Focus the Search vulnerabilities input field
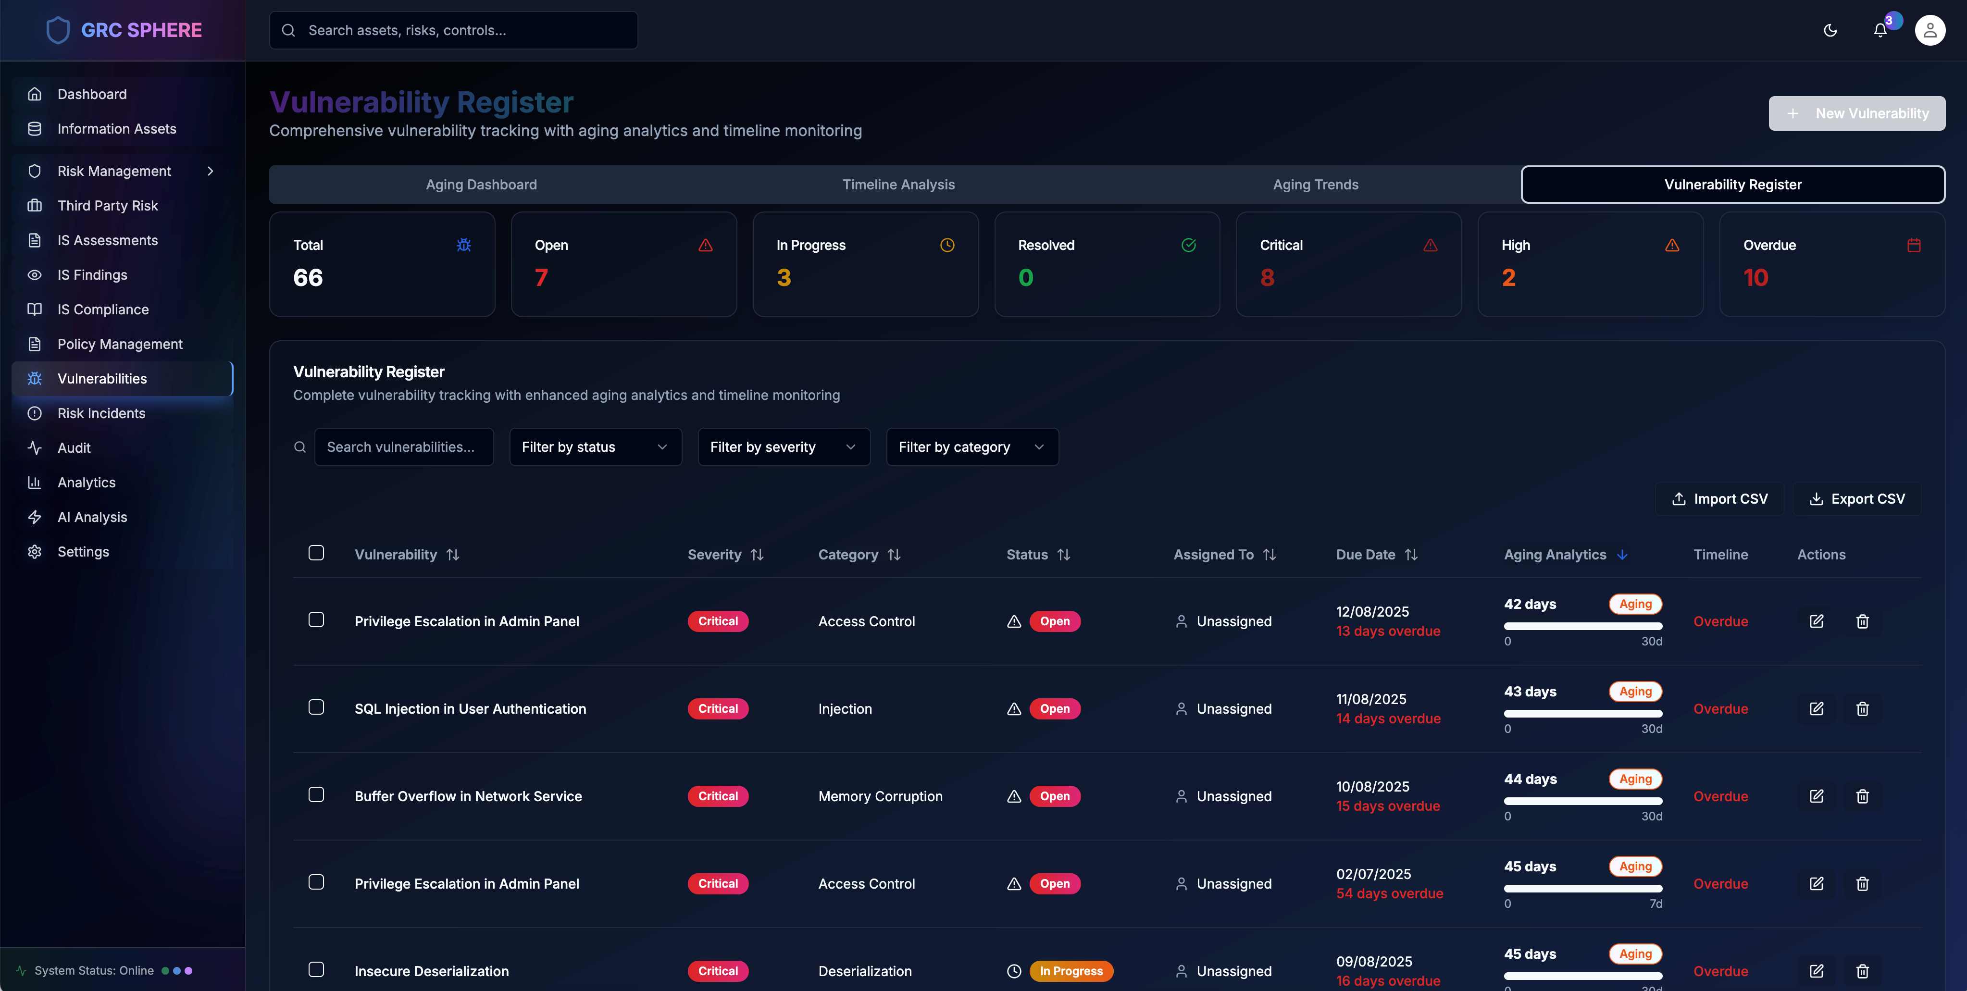This screenshot has width=1967, height=991. point(403,447)
